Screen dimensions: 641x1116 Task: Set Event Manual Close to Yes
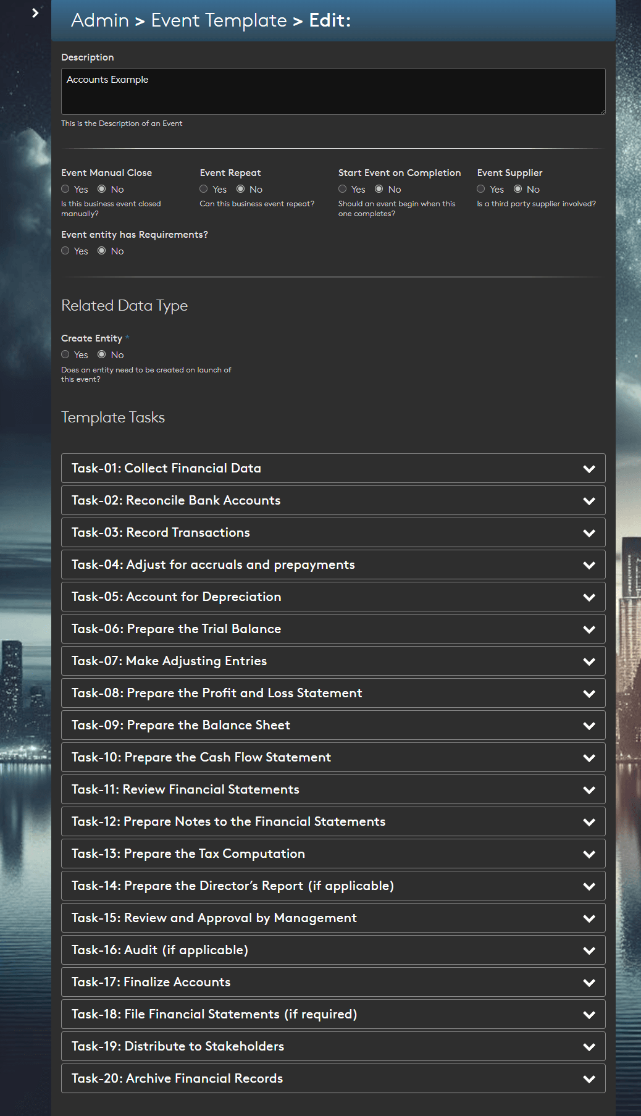point(65,189)
